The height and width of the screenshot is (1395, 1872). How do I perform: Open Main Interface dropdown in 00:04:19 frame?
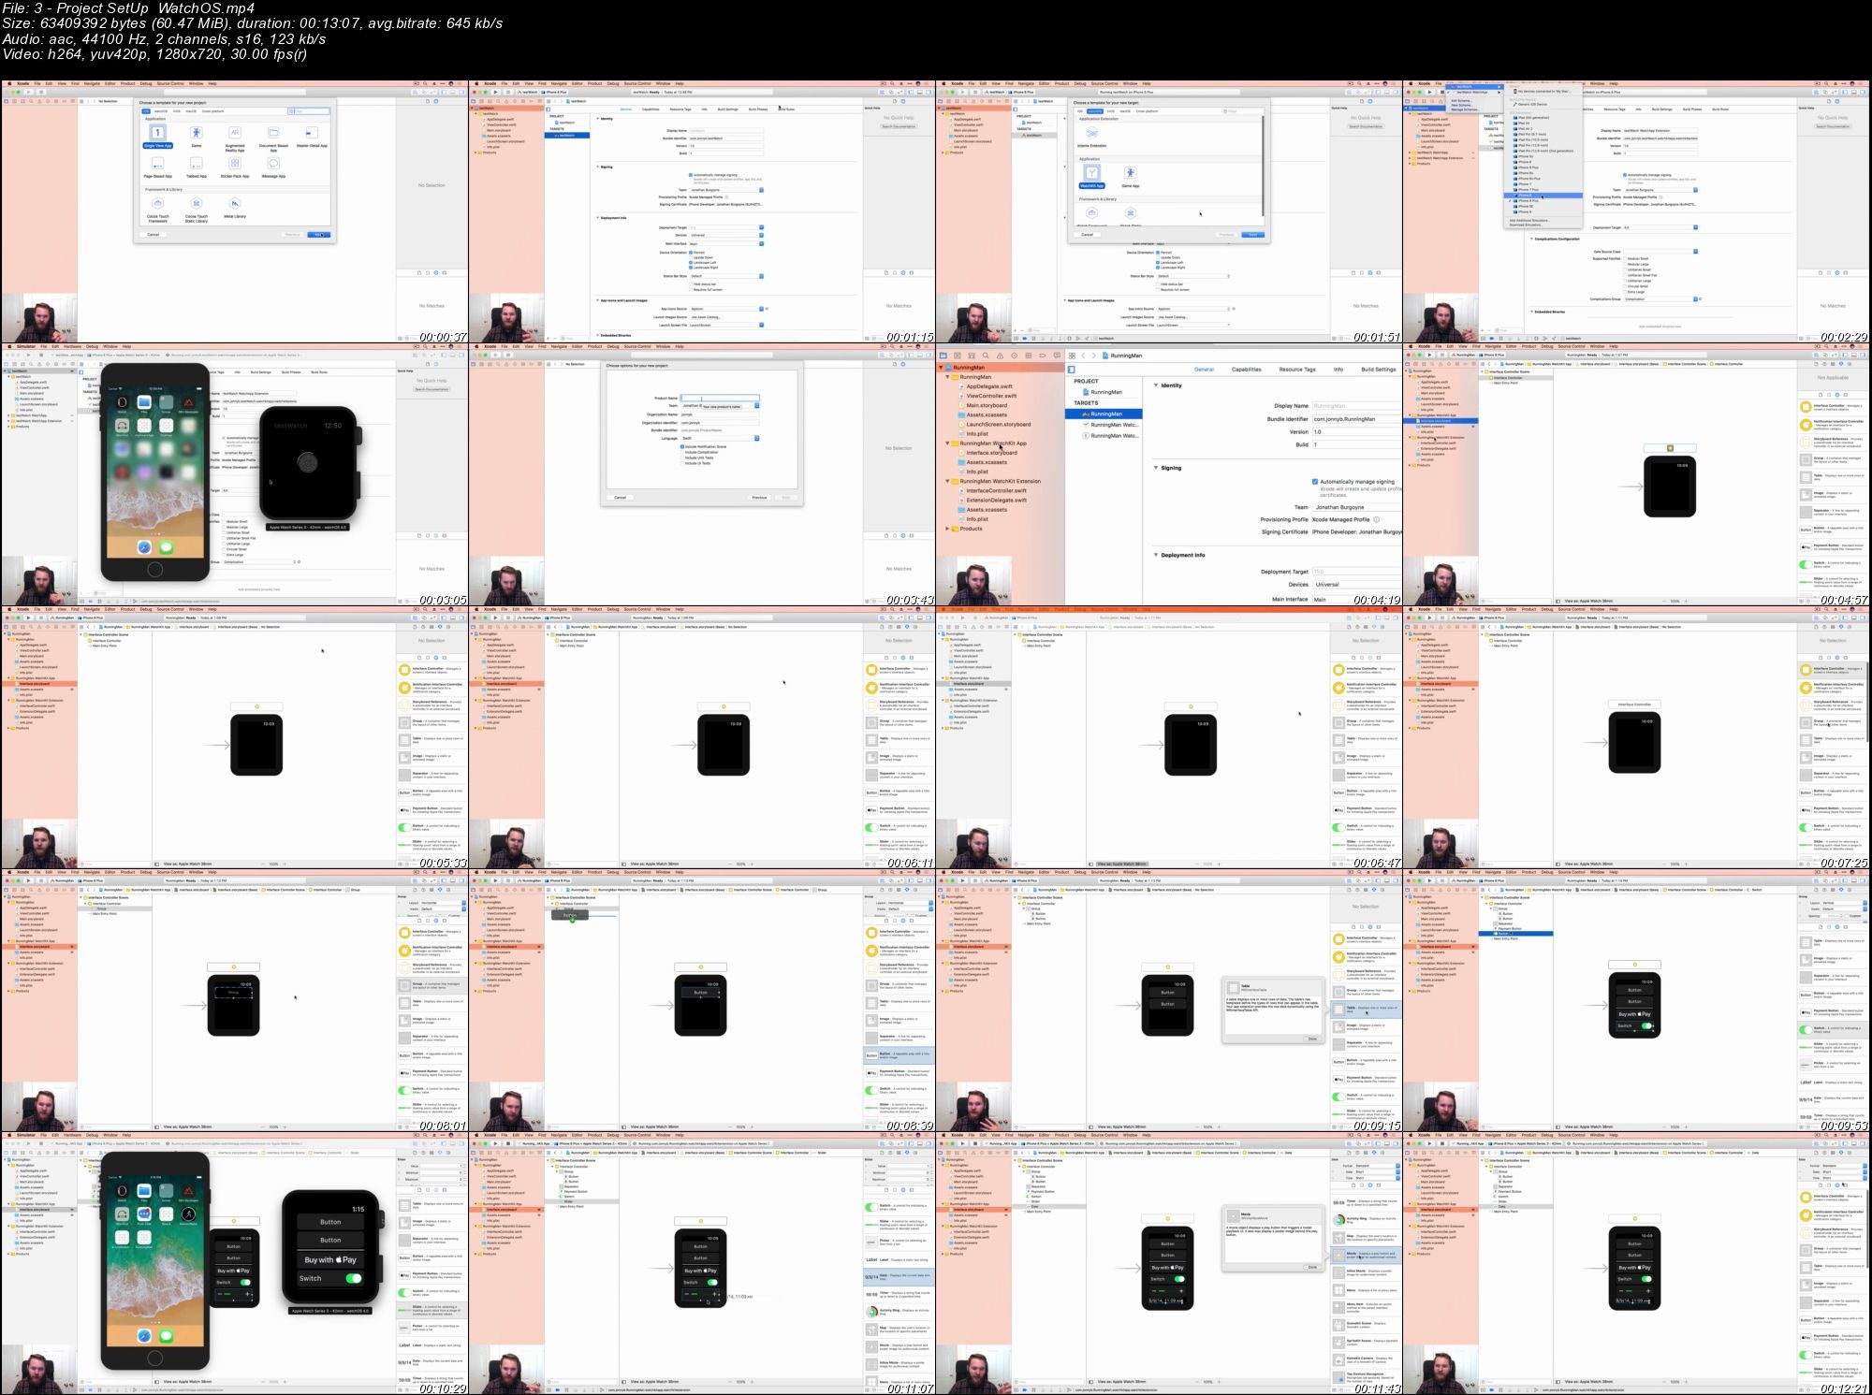click(x=1357, y=599)
